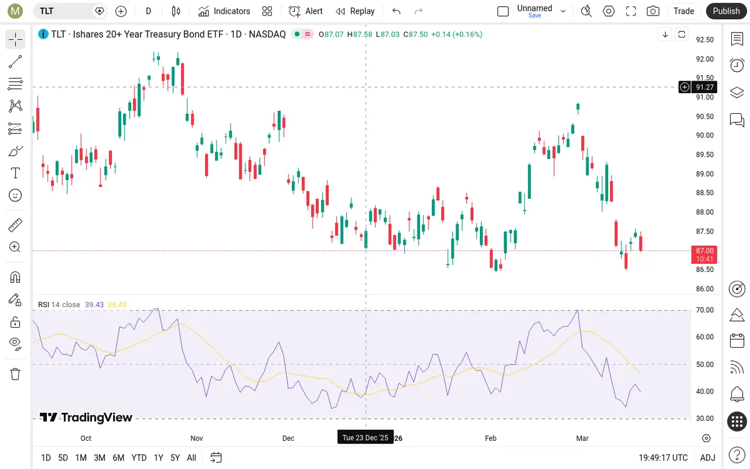Viewport: 750px width, 469px height.
Task: Open the emoji icons tool
Action: coord(16,195)
